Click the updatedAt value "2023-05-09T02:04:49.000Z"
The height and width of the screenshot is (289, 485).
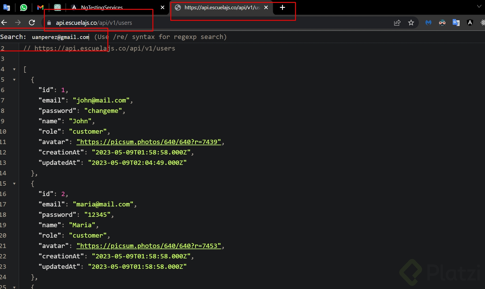[137, 163]
